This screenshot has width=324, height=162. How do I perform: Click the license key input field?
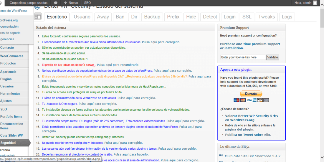coord(243,57)
